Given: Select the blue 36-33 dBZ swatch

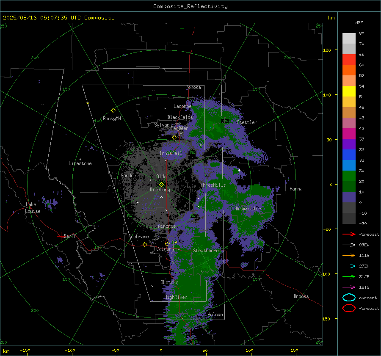Looking at the screenshot, I should 349,155.
